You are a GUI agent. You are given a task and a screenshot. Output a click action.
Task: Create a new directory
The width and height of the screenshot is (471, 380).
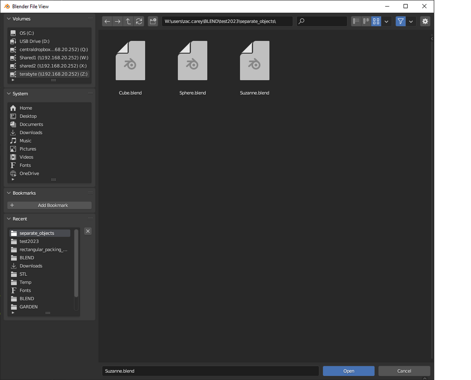pyautogui.click(x=153, y=21)
